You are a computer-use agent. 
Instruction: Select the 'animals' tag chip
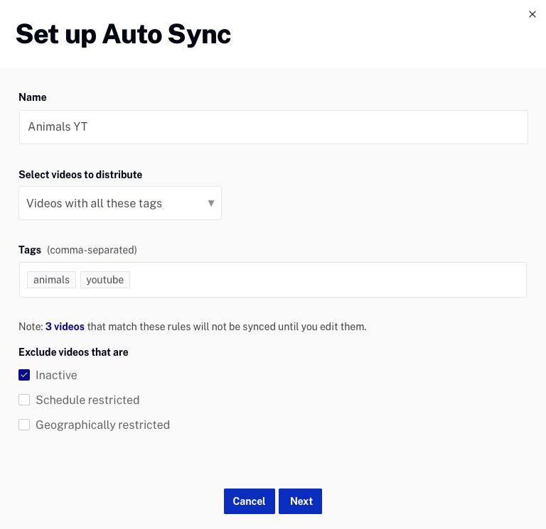[x=51, y=280]
